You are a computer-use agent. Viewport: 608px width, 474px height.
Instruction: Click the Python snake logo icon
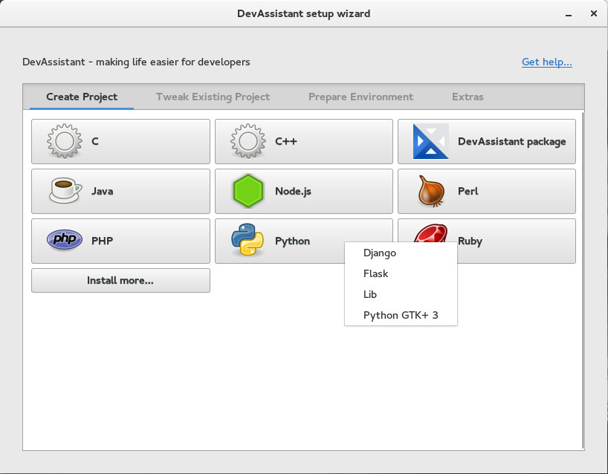pos(248,239)
